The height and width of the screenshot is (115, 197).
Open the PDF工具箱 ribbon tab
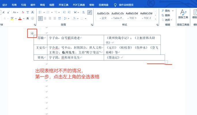(79, 5)
